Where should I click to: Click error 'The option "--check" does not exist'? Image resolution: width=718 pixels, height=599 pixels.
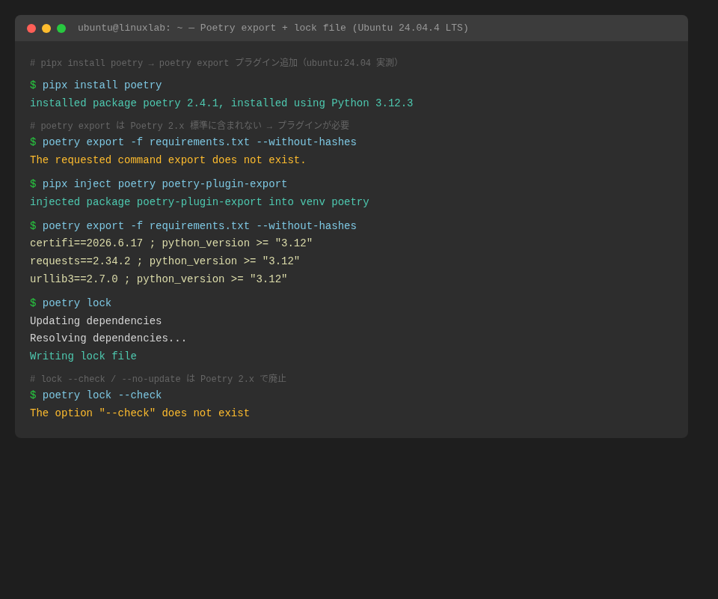(140, 413)
